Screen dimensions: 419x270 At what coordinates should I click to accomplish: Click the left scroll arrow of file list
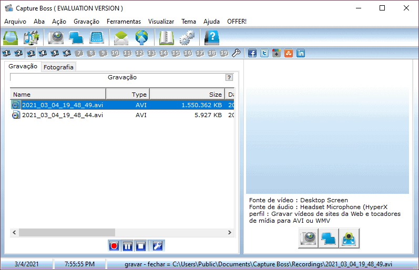click(14, 232)
